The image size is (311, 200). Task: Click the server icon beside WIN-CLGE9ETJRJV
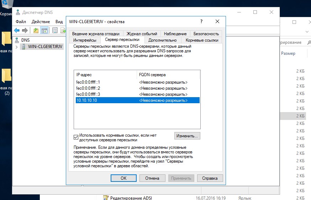coord(23,47)
